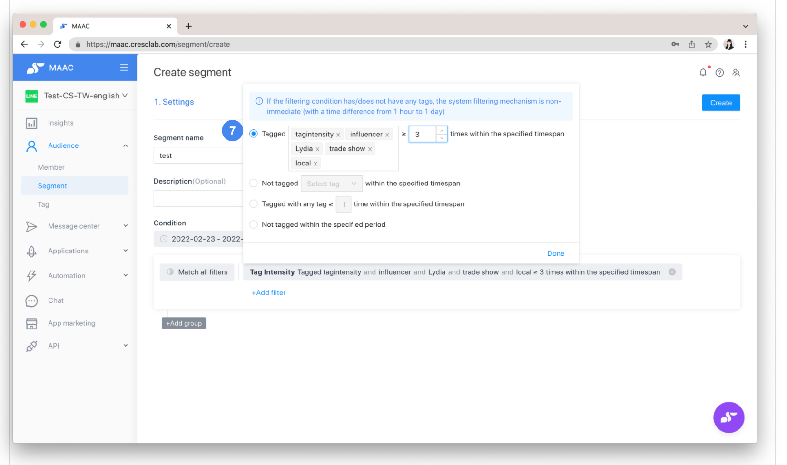787x465 pixels.
Task: Click Done to confirm tag filter
Action: 555,253
